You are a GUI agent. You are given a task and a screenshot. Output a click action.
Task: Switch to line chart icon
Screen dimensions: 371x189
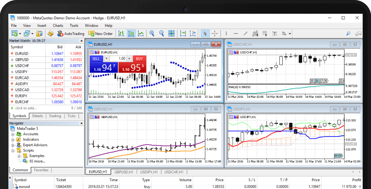pos(141,33)
